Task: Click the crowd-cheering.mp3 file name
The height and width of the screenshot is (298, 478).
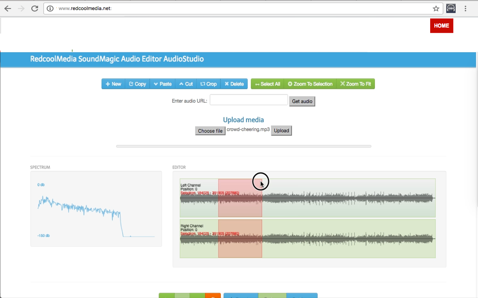Action: tap(248, 130)
